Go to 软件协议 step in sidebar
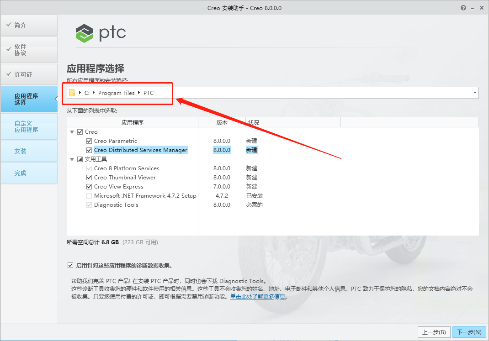 (x=29, y=50)
